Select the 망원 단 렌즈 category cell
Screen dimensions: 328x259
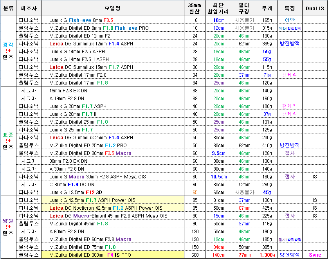(8, 227)
